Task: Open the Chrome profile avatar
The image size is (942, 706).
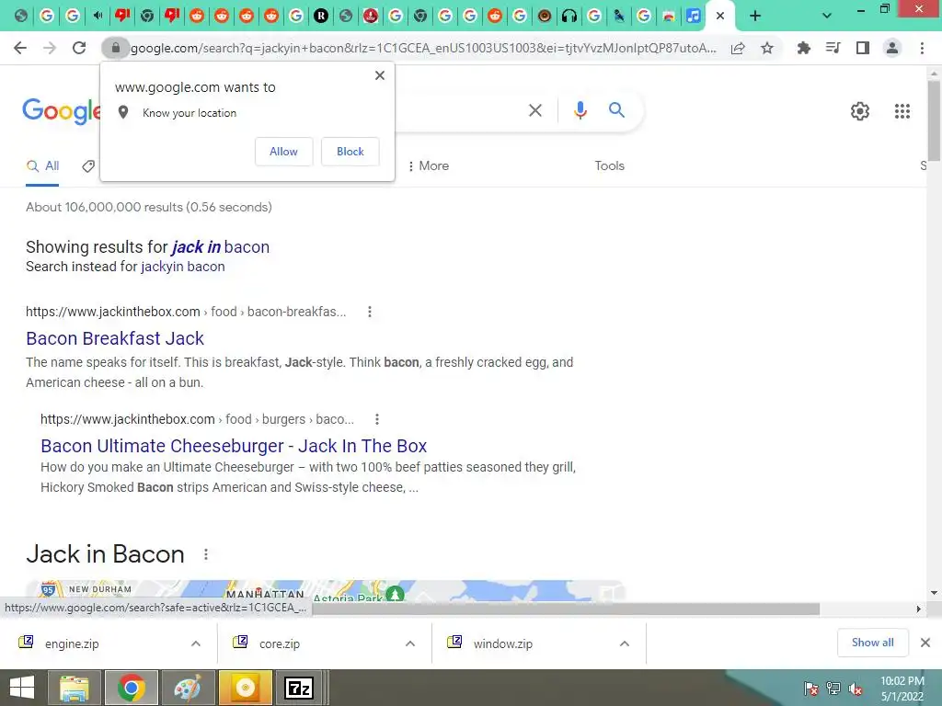Action: click(892, 48)
